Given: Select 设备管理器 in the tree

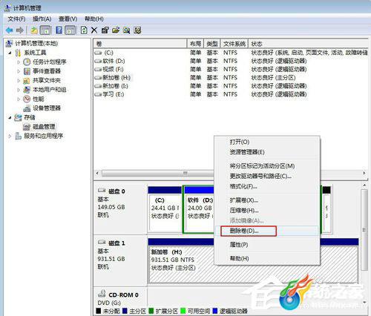Looking at the screenshot, I should [47, 108].
